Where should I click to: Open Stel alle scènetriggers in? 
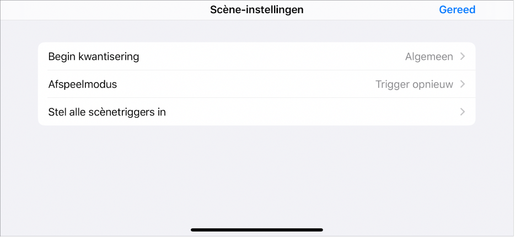[108, 112]
